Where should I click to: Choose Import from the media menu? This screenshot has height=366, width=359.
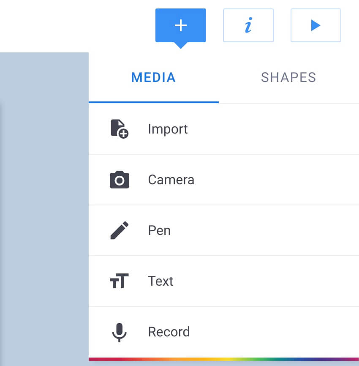(168, 128)
